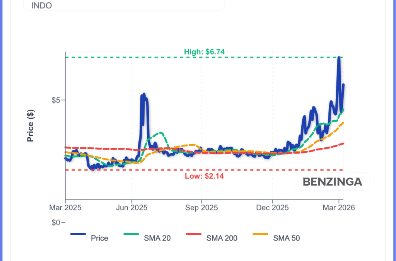The width and height of the screenshot is (396, 261).
Task: Click the Sep 2025 date tick
Action: click(x=201, y=208)
